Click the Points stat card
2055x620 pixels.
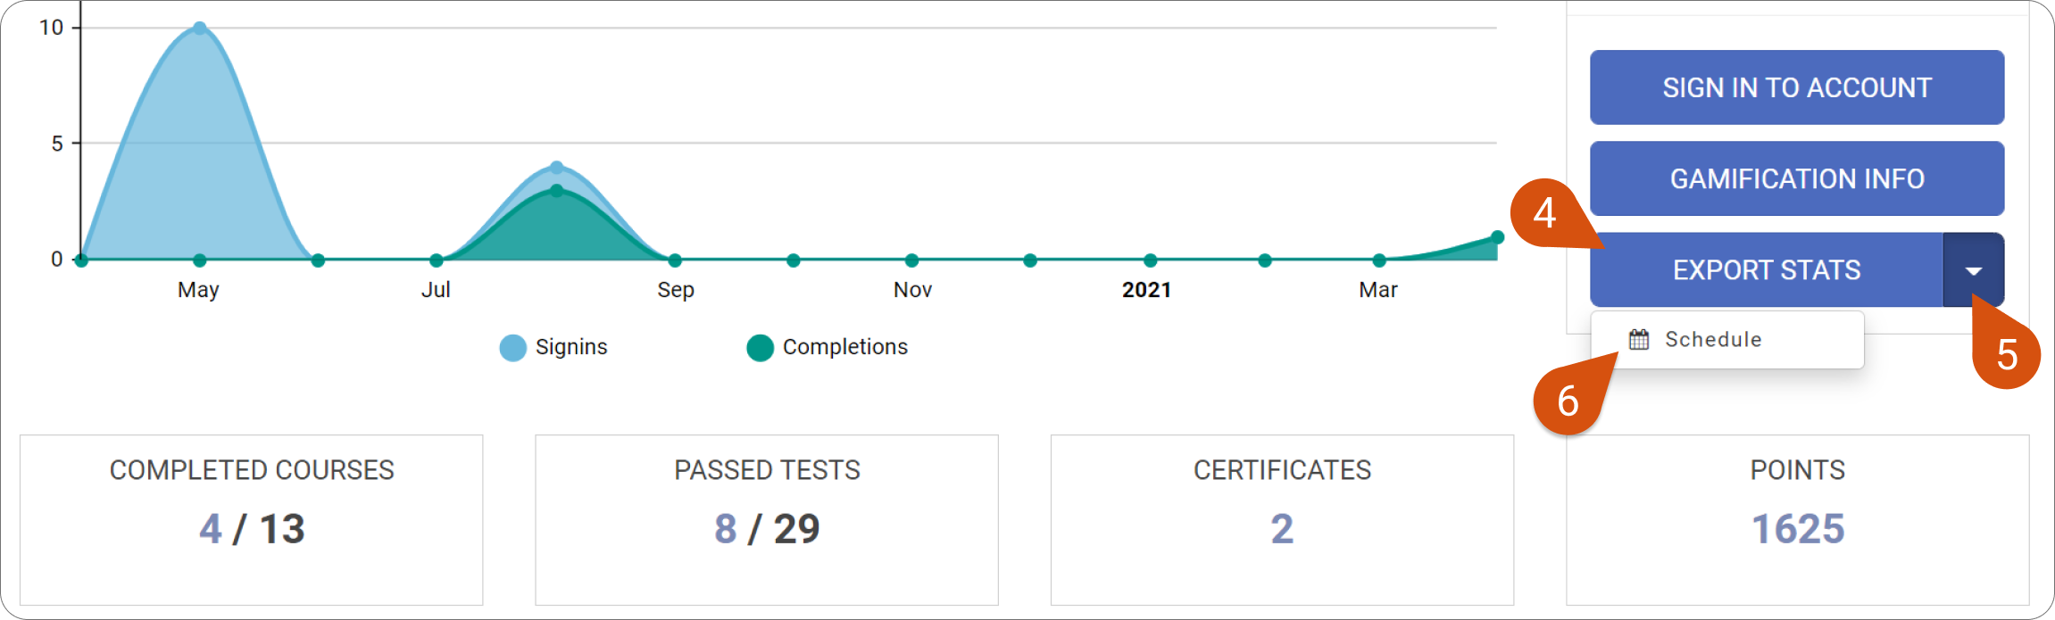[x=1797, y=520]
